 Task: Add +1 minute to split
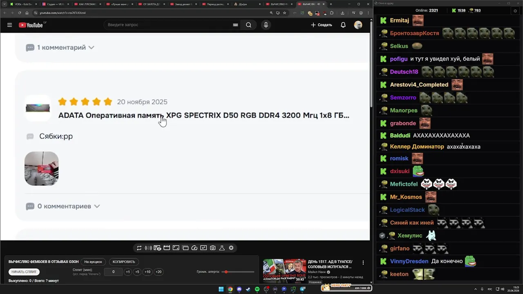[128, 272]
